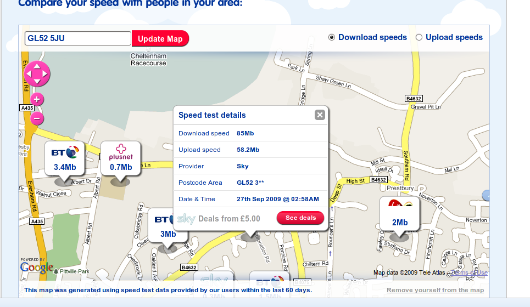
Task: Click the Shaw Green Ln street label
Action: click(333, 81)
